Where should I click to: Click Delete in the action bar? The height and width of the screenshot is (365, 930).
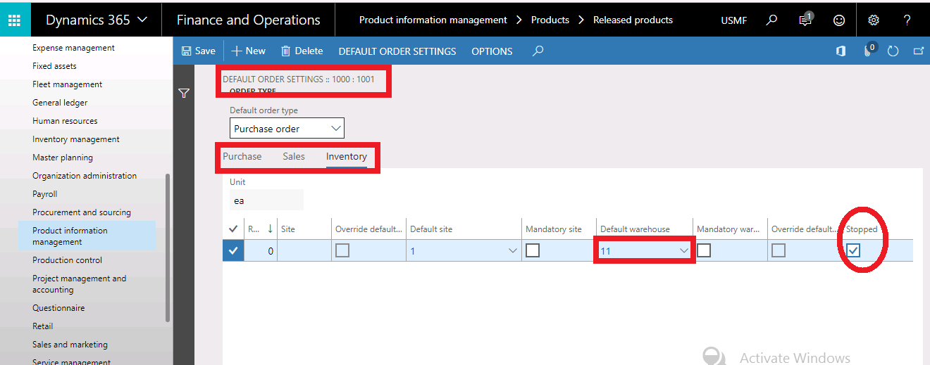coord(302,51)
